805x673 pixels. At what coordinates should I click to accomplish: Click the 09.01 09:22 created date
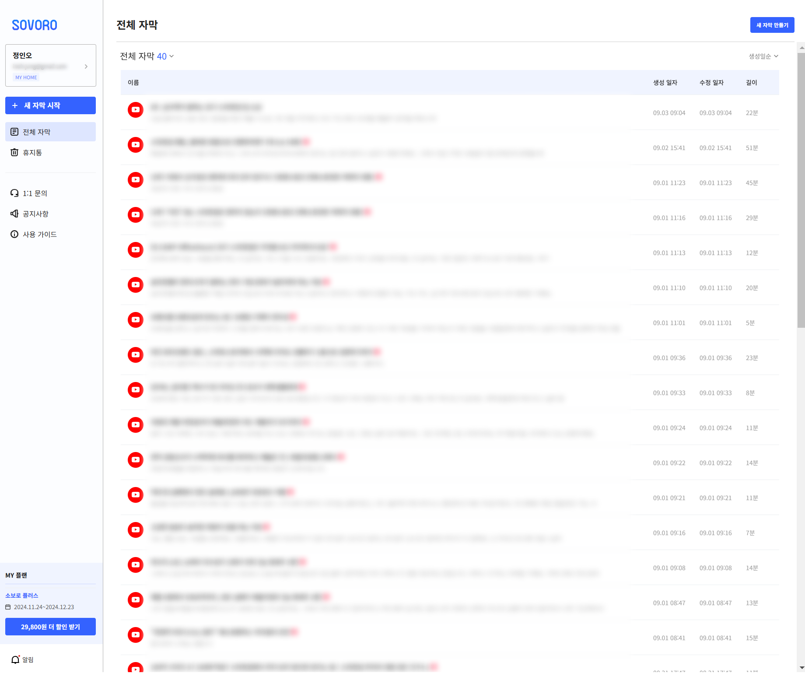coord(669,463)
